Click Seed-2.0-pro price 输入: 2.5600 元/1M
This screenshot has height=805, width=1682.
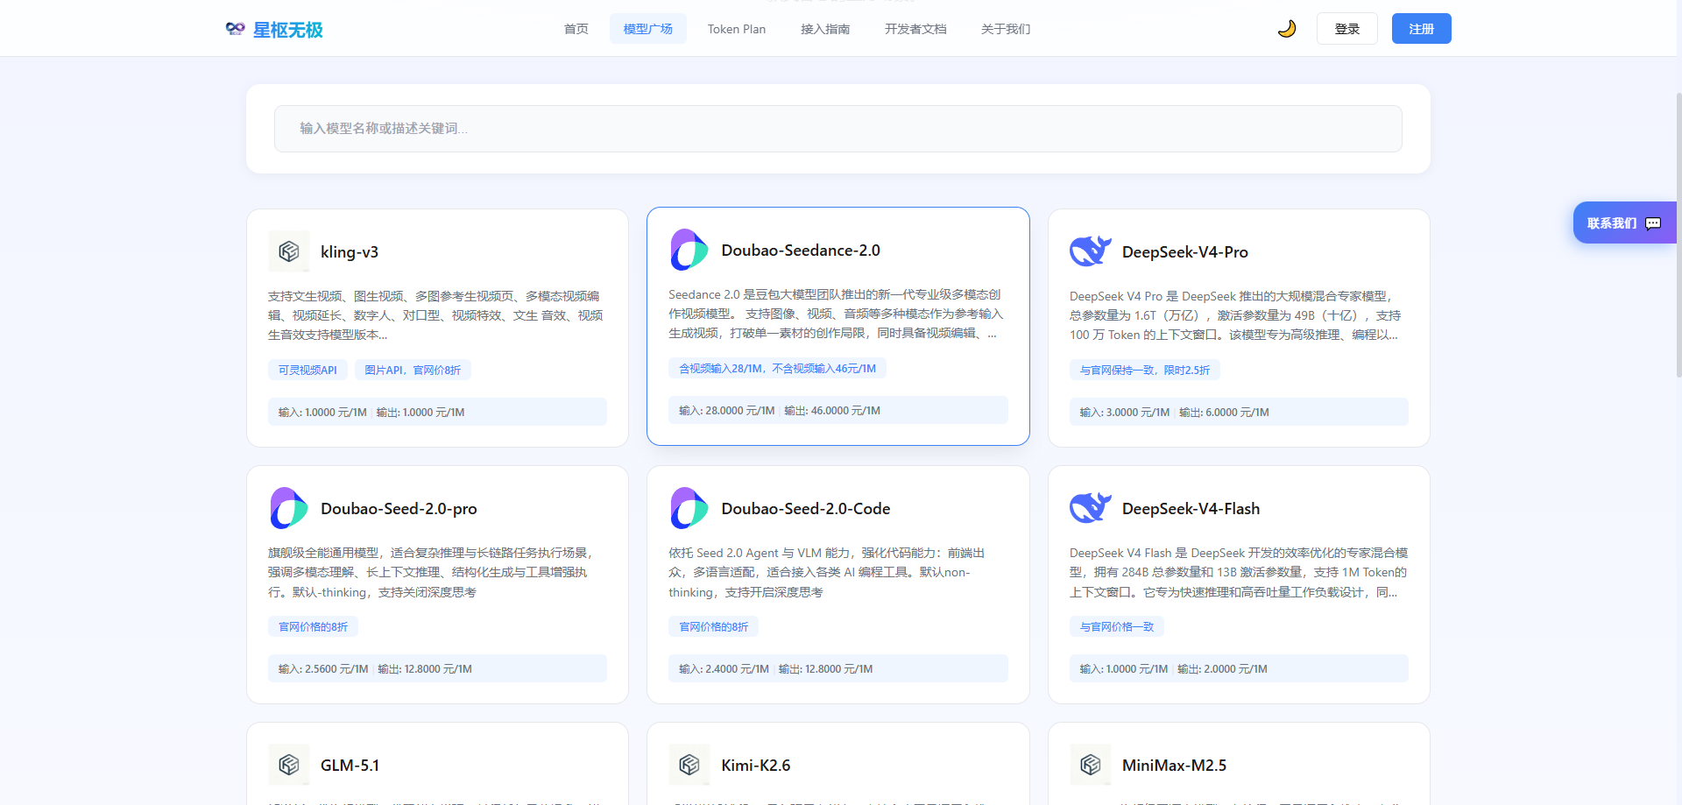[323, 668]
